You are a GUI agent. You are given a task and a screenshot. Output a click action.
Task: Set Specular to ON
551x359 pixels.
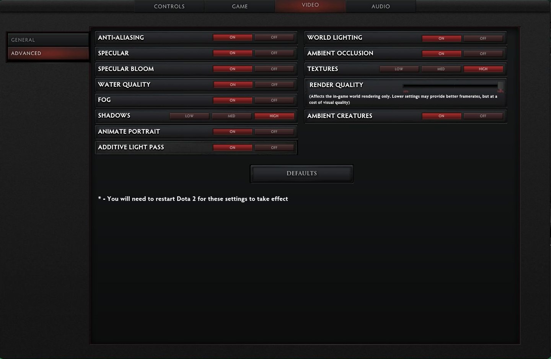click(233, 53)
